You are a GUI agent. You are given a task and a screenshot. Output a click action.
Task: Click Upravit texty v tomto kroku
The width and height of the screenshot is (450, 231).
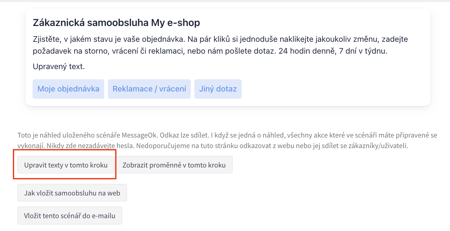pyautogui.click(x=66, y=165)
